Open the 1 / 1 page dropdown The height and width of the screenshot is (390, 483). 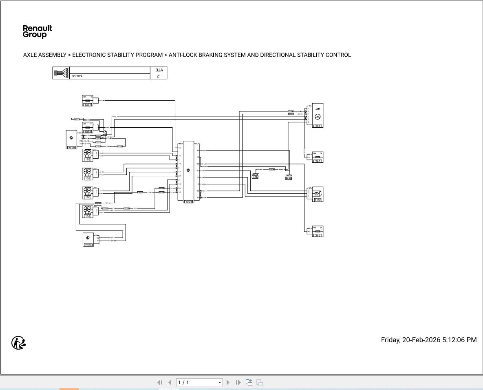click(x=220, y=382)
